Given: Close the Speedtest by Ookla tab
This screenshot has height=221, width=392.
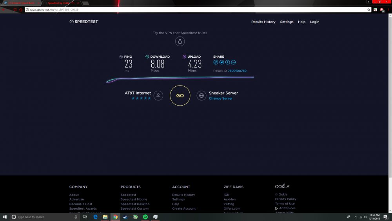Looking at the screenshot, I should [x=78, y=3].
